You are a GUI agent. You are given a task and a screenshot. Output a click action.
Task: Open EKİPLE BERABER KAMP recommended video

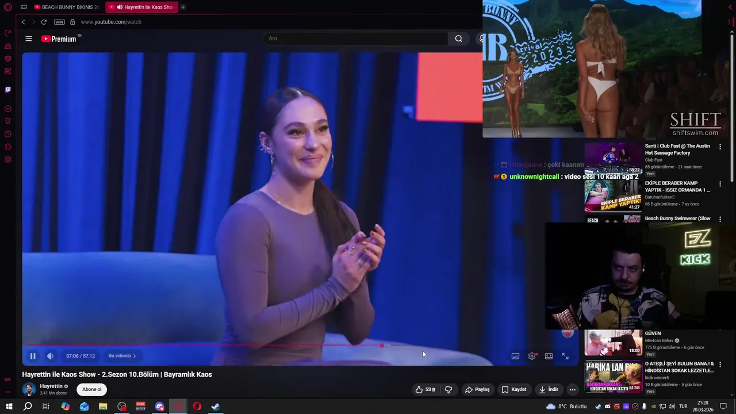click(614, 195)
